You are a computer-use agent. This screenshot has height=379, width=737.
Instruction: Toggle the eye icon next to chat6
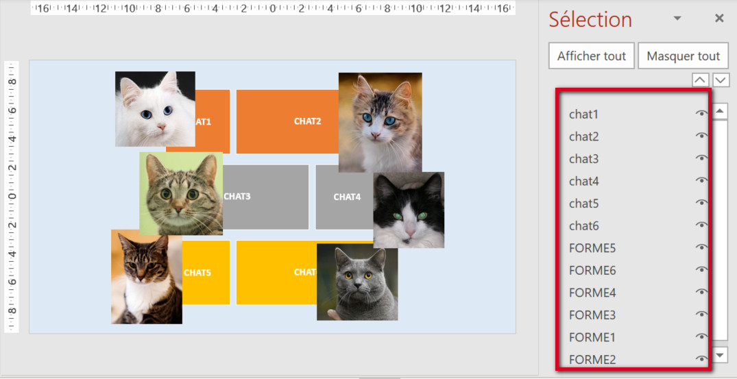701,225
